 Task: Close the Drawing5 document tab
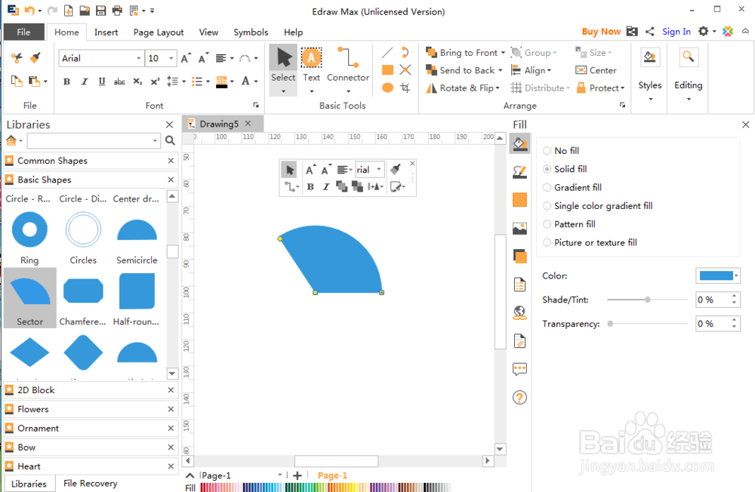point(248,123)
